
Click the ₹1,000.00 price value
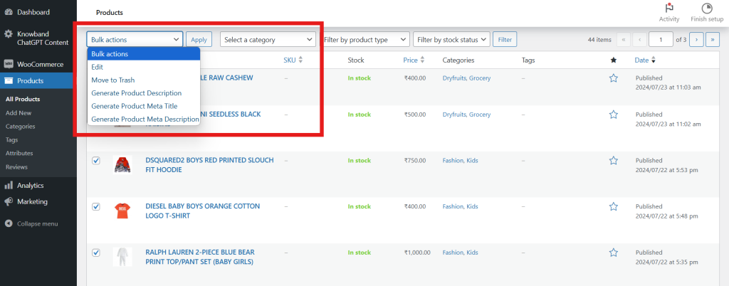click(417, 253)
